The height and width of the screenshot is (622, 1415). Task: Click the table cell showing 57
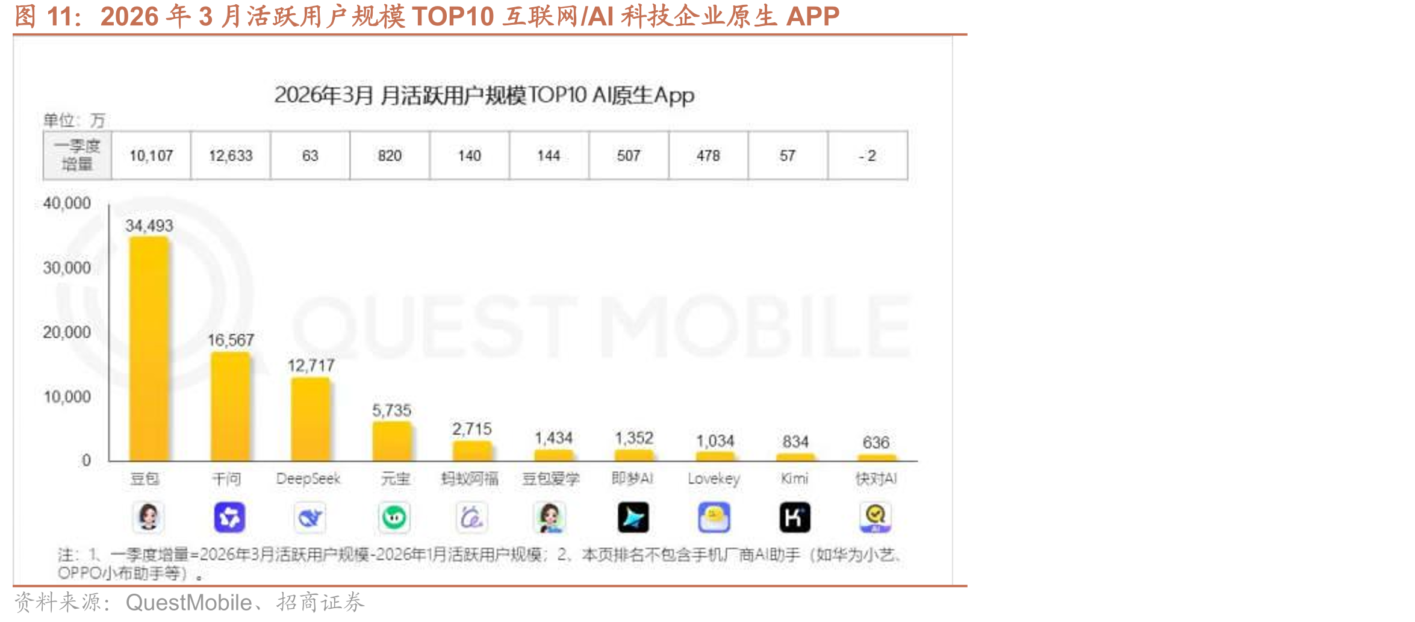788,156
